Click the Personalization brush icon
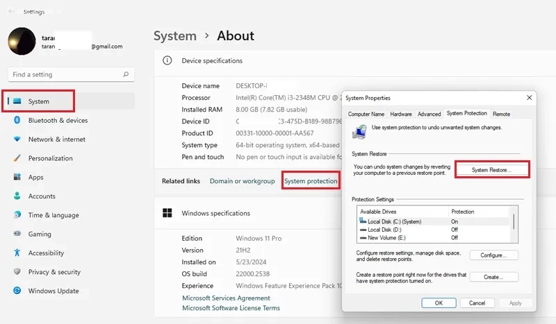 [x=17, y=158]
